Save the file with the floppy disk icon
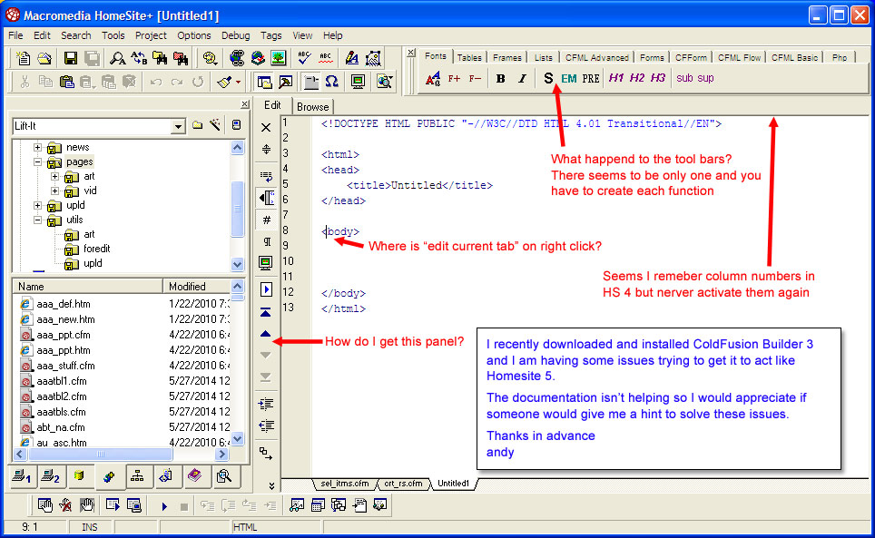Screen dimensions: 875x538 coord(70,58)
